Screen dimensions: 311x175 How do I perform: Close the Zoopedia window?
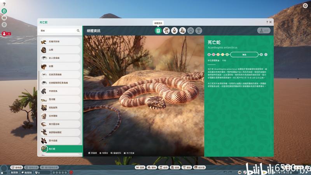pos(270,22)
